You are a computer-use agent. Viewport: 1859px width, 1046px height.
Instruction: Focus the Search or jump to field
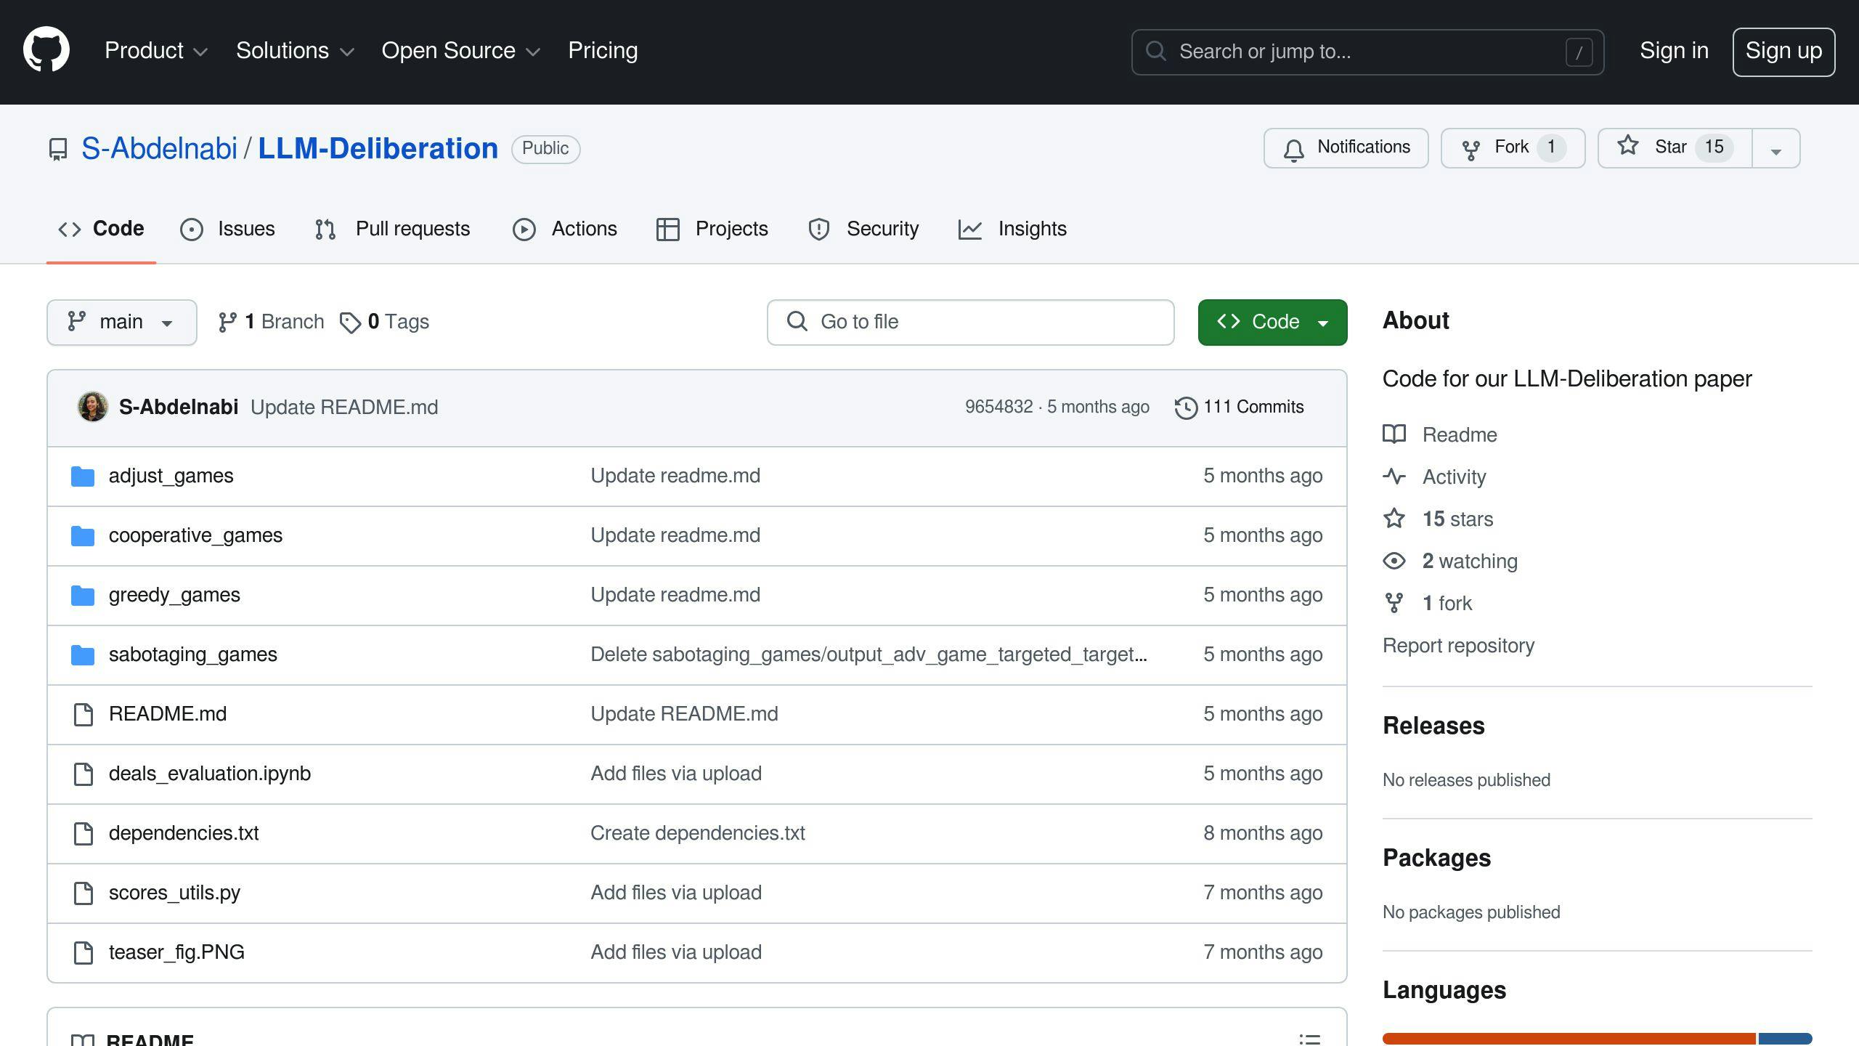1367,52
